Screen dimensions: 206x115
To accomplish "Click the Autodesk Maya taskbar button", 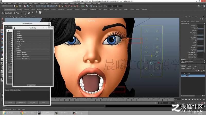I will [45, 113].
